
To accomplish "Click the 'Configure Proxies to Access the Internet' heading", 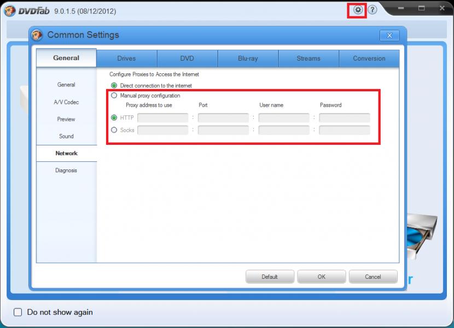I will click(154, 74).
